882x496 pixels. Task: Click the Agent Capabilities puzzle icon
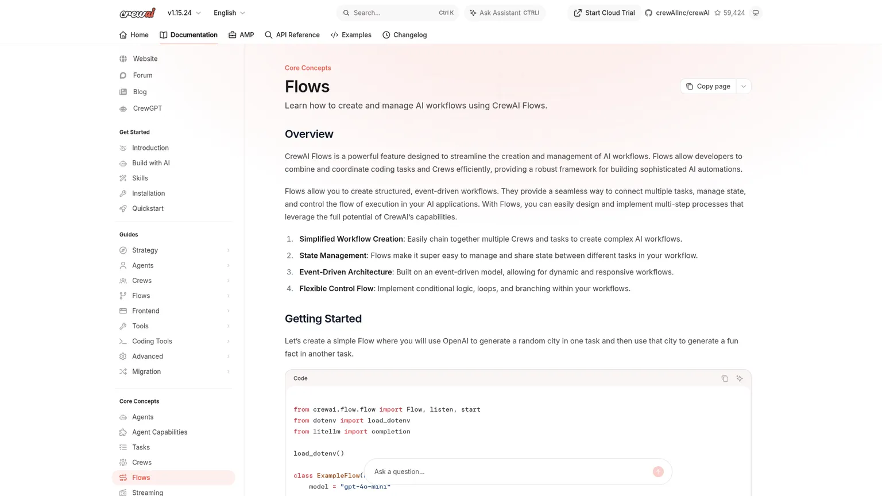point(123,432)
